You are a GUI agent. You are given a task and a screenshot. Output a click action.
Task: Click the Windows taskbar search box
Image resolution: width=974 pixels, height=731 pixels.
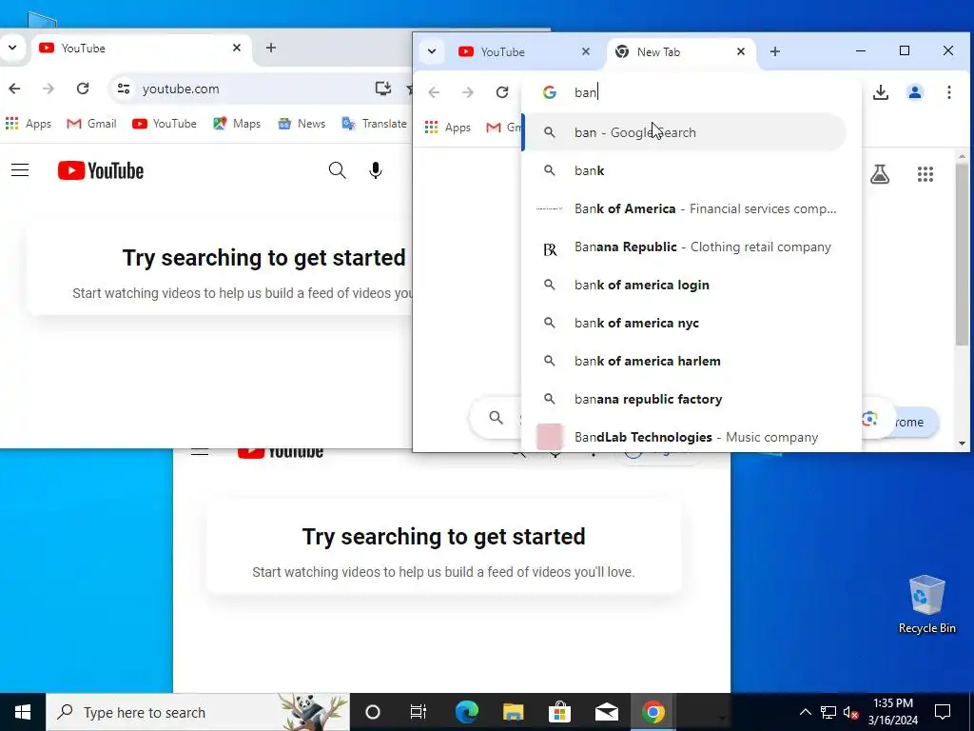[198, 712]
